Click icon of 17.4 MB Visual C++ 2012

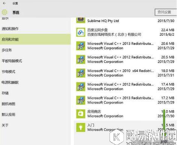tap(81, 87)
